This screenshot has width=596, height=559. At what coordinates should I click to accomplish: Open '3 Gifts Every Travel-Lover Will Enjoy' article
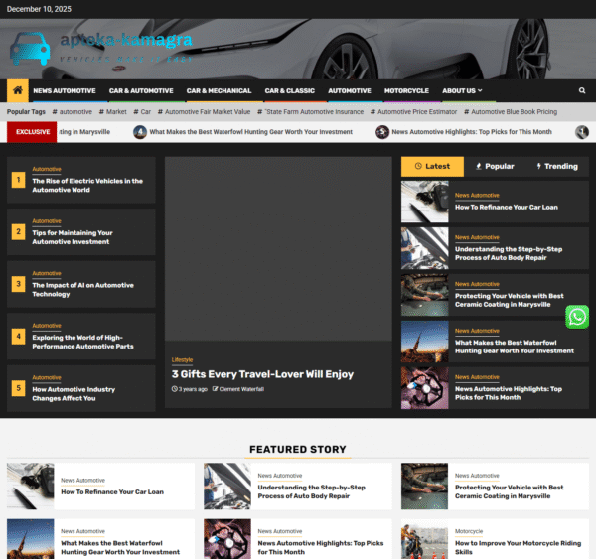(262, 374)
